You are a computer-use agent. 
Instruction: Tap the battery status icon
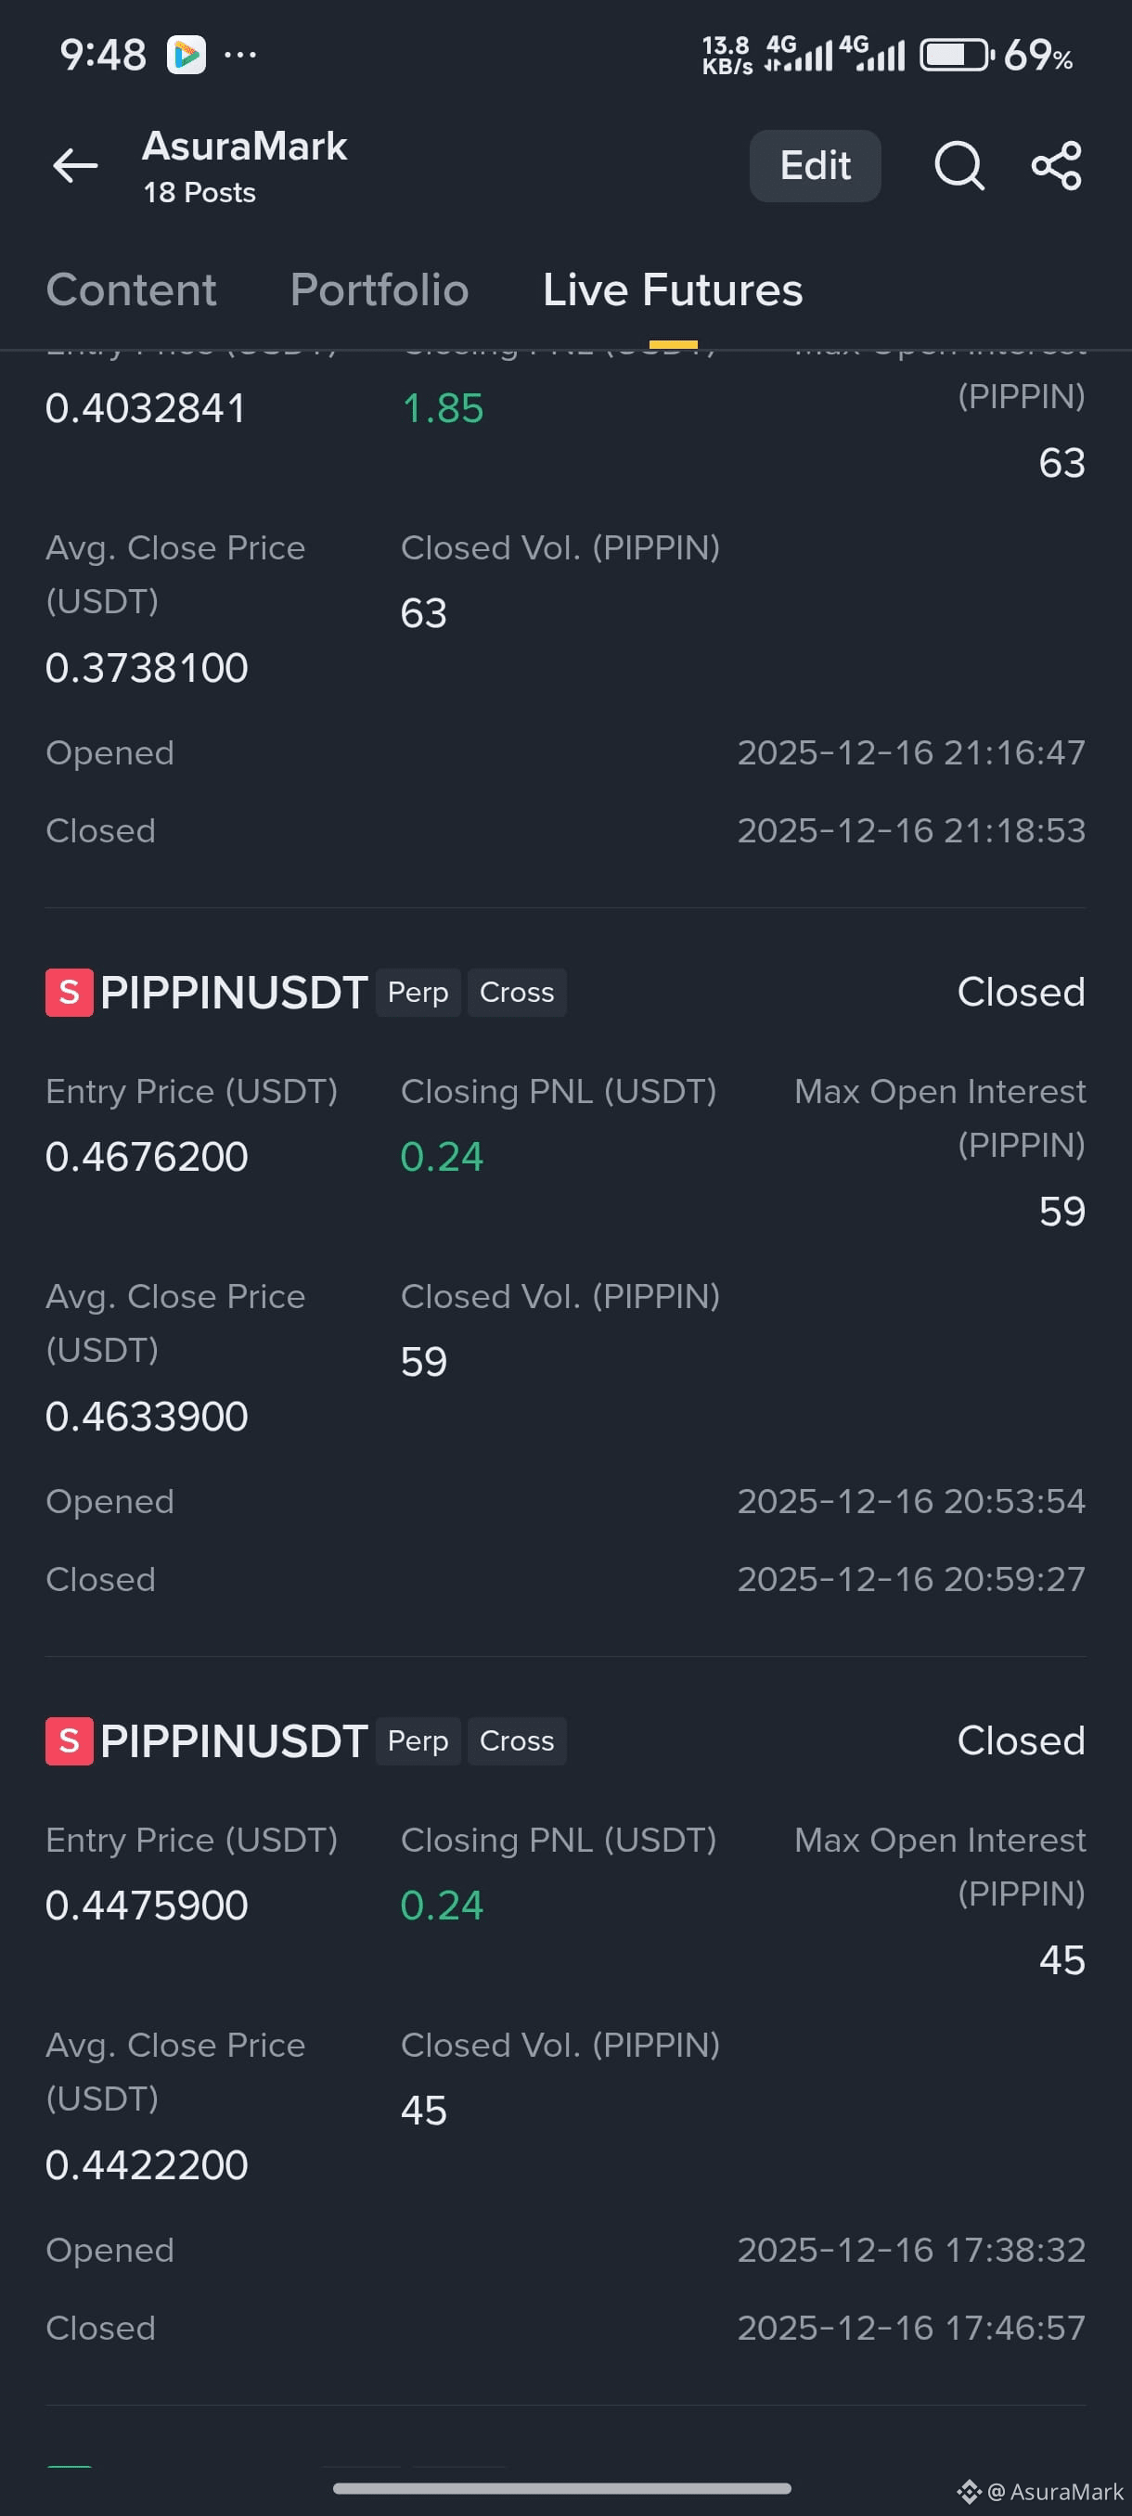click(957, 55)
